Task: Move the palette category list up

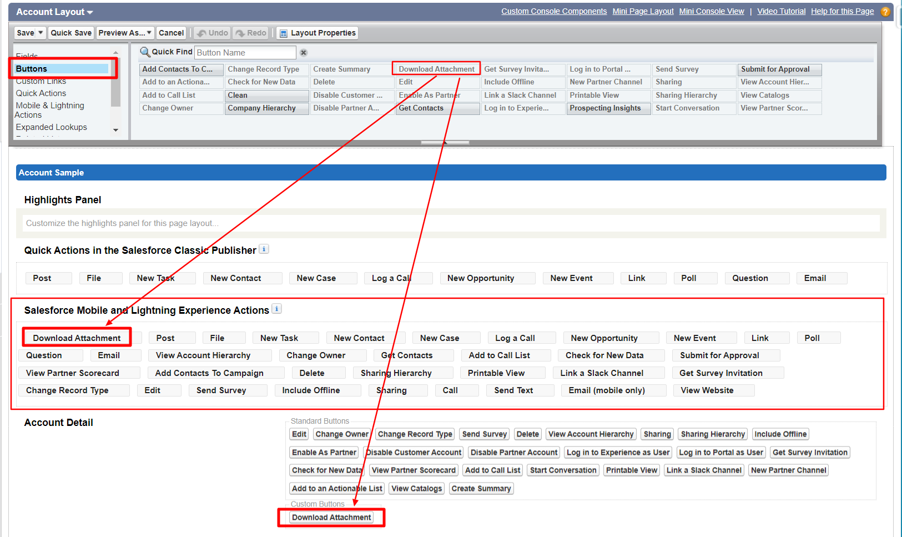Action: 116,53
